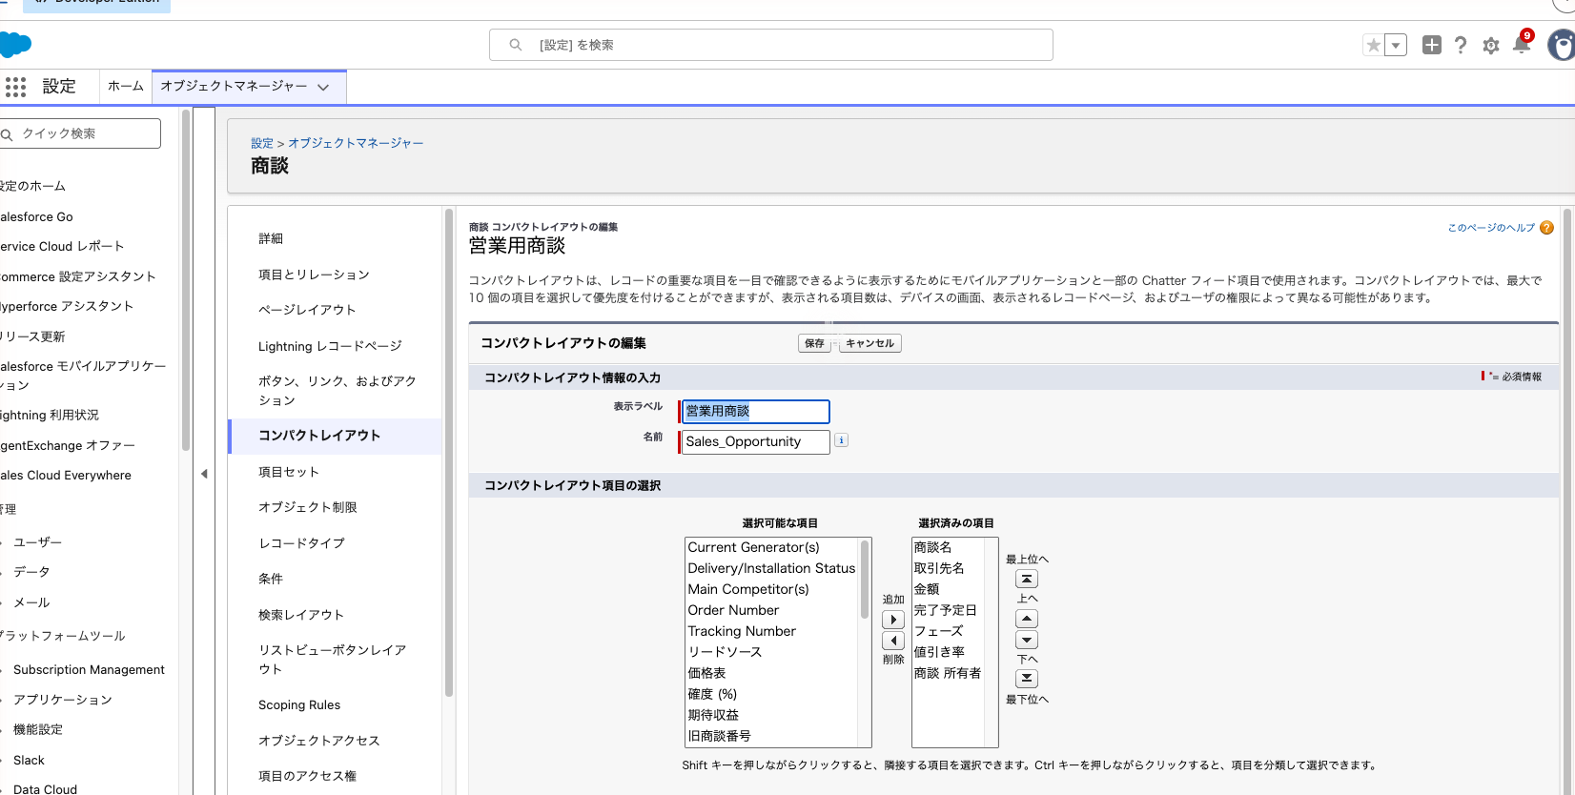Open コンパクトレイアウト in the object menu
This screenshot has height=795, width=1575.
tap(336, 436)
